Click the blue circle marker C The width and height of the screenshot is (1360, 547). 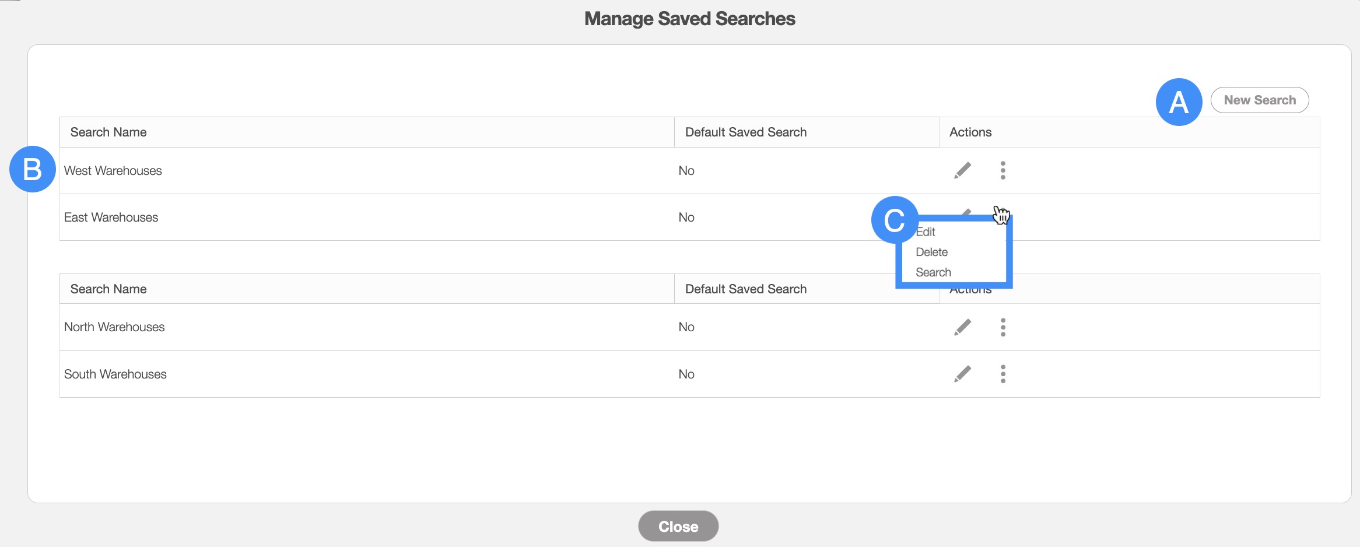[x=894, y=220]
